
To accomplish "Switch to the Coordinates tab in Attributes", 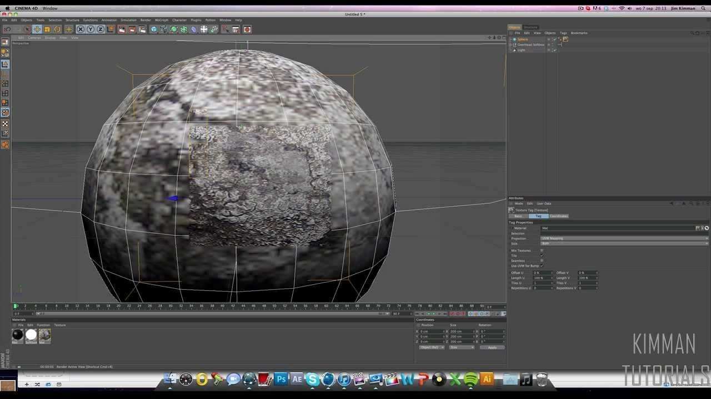I will pos(558,216).
